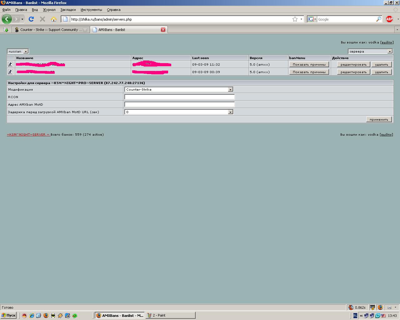400x320 pixels.
Task: Click редактировать for the 11:32 server
Action: (353, 64)
